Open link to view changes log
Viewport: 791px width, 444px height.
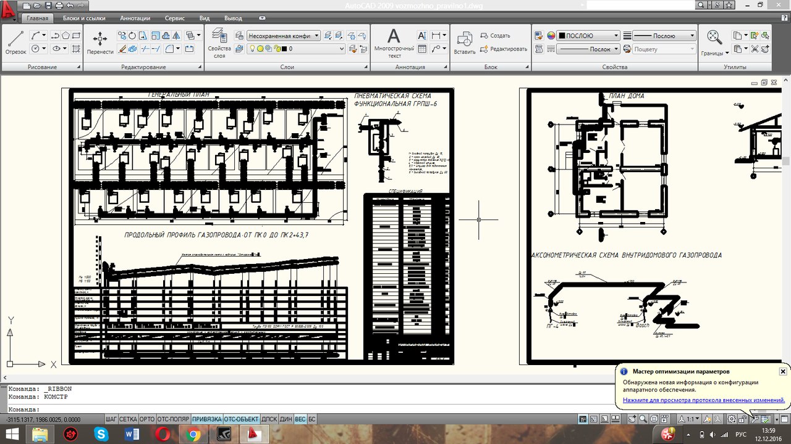click(x=703, y=400)
